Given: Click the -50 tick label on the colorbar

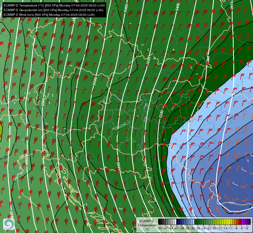Looking at the screenshot, I should pyautogui.click(x=160, y=228).
